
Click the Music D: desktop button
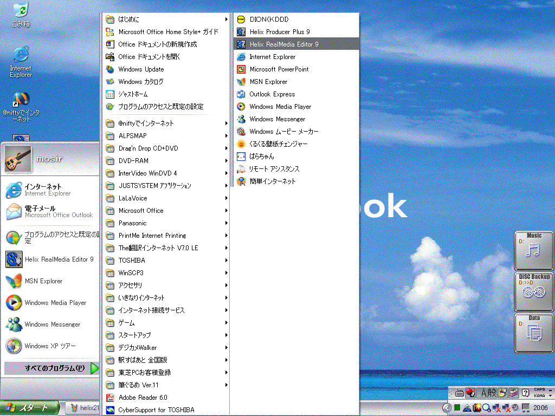point(534,251)
